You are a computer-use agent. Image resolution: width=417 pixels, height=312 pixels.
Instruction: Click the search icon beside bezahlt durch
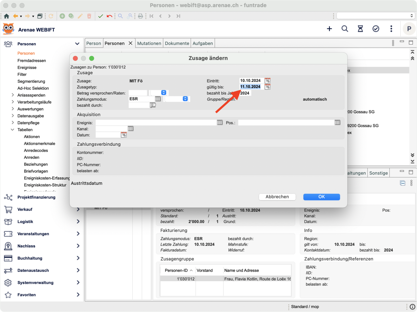pos(153,105)
